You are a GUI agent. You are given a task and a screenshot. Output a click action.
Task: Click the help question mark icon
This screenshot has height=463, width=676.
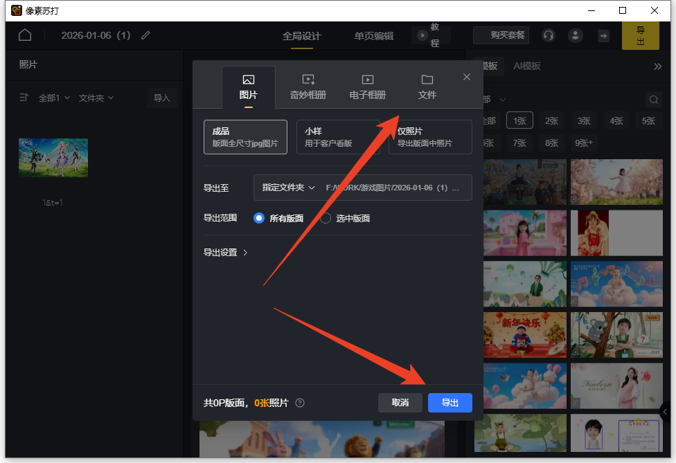coord(300,403)
